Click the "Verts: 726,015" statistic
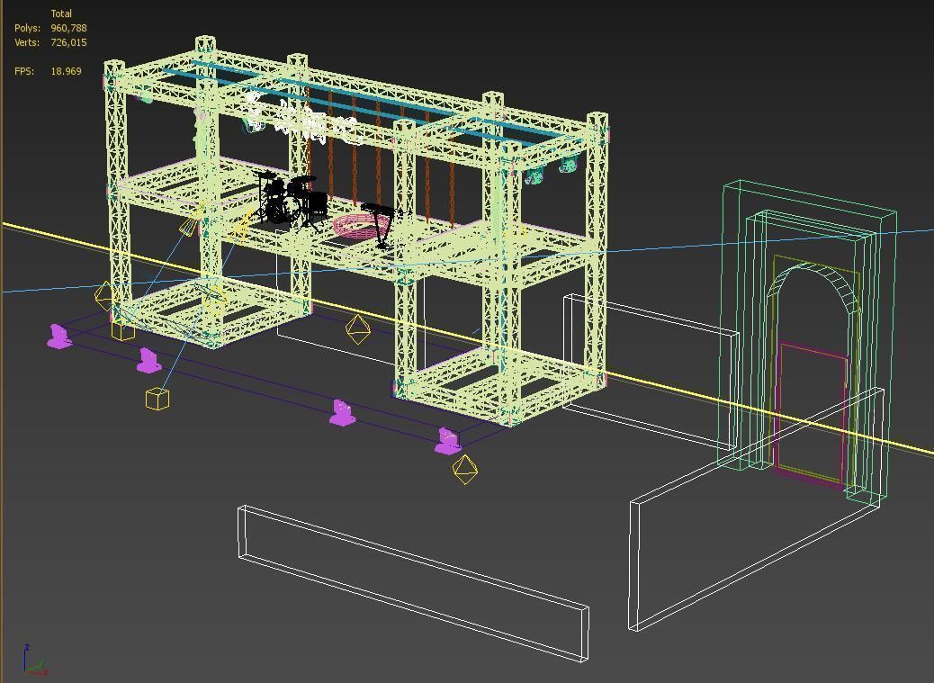The height and width of the screenshot is (683, 934). point(50,42)
